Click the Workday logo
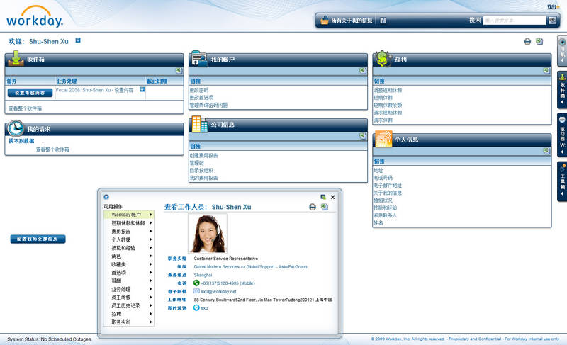Image resolution: width=567 pixels, height=345 pixels. point(34,16)
